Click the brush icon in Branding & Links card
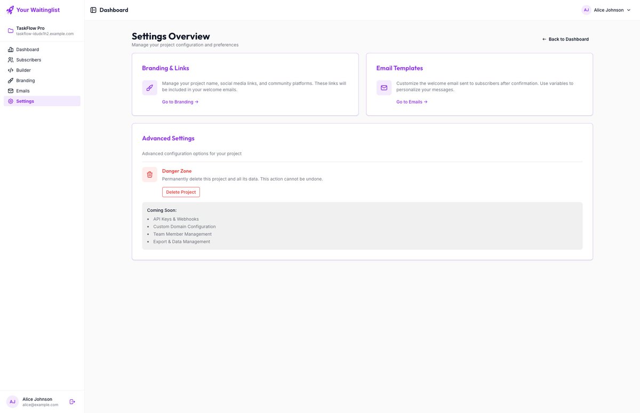640x413 pixels. coord(149,88)
